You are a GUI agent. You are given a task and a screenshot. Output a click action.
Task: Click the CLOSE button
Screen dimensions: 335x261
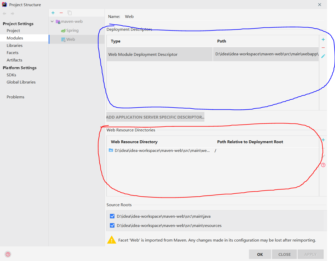click(284, 254)
